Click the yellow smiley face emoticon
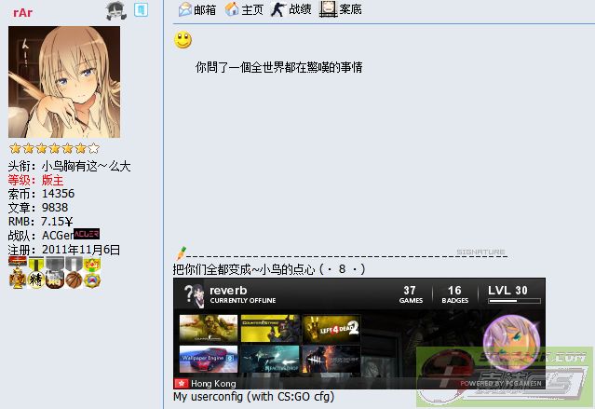Screen dimensions: 595x409 point(183,40)
